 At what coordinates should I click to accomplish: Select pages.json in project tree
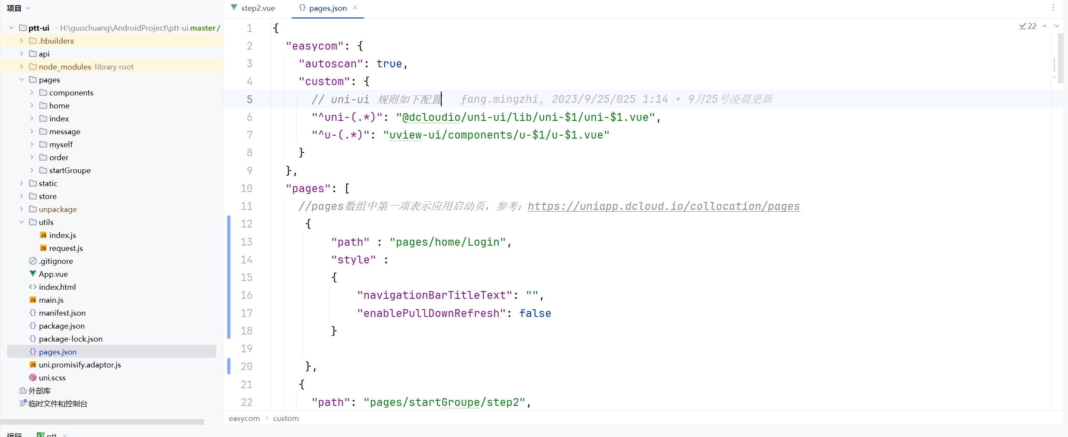[x=58, y=351]
